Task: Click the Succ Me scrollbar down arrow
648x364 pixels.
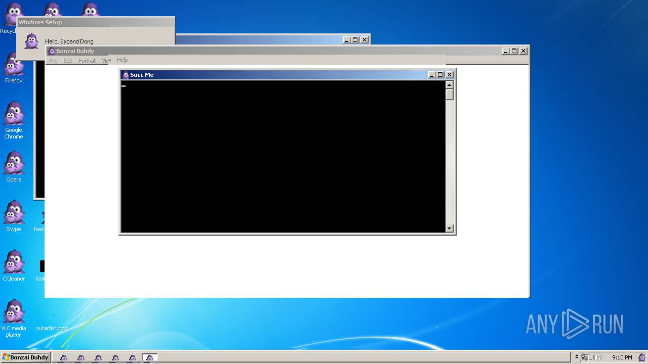Action: click(x=450, y=229)
